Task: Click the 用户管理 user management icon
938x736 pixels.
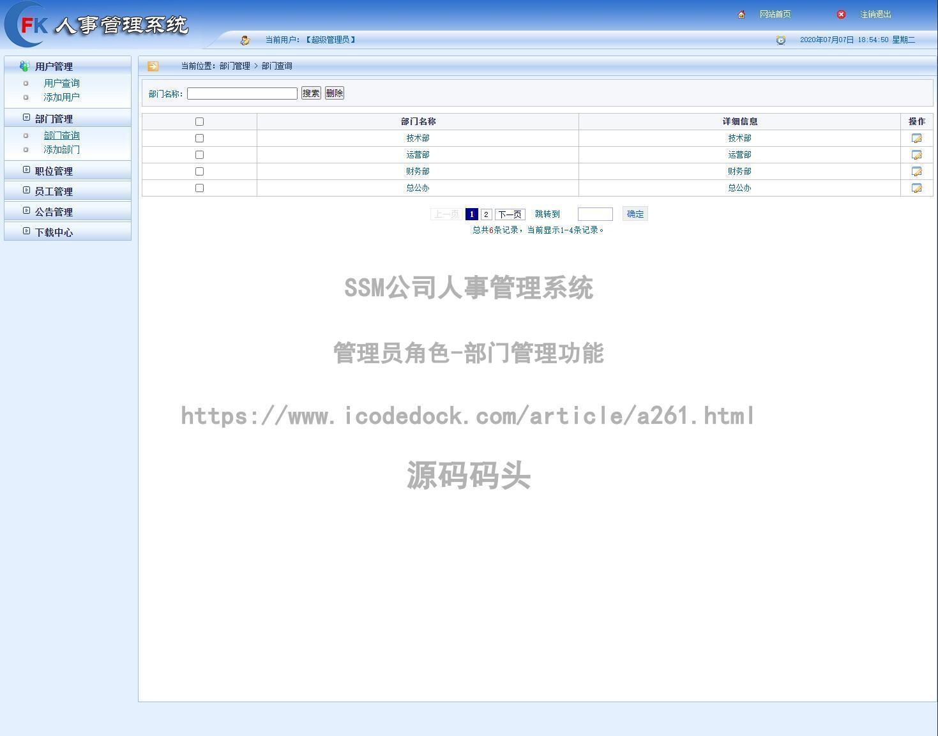Action: coord(24,65)
